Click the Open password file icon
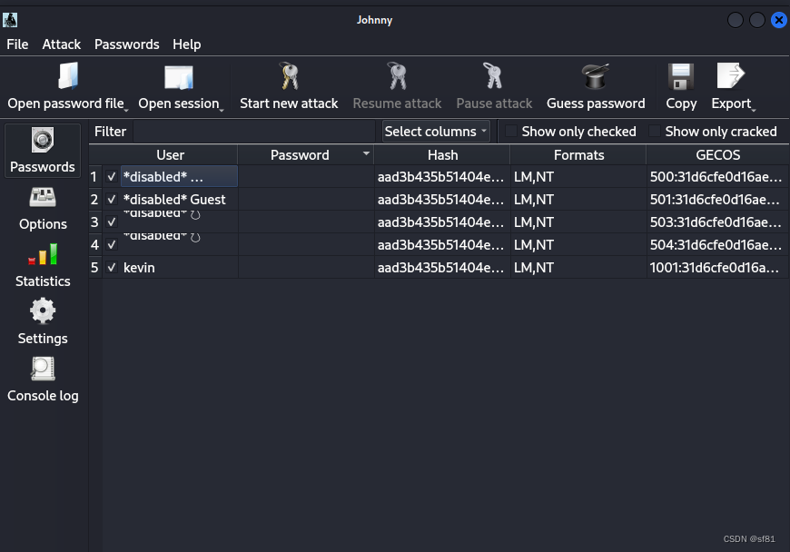The width and height of the screenshot is (790, 552). 68,76
